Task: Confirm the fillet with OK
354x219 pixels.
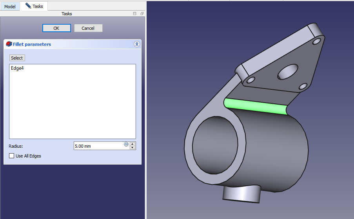Action: click(56, 28)
